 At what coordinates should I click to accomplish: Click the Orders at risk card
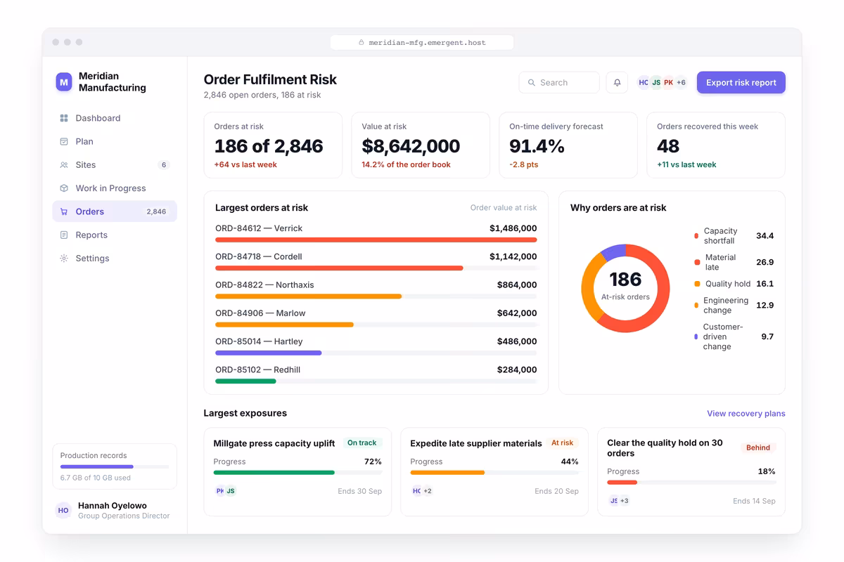[273, 145]
